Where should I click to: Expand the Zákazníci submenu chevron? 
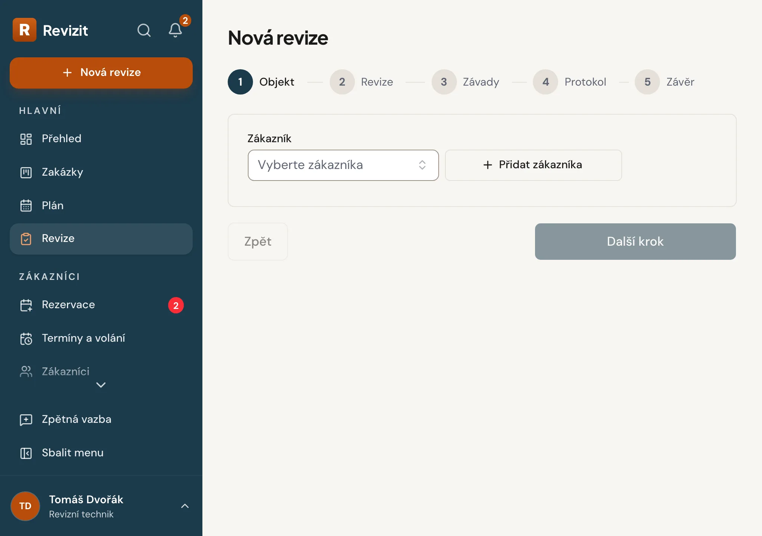pos(101,385)
